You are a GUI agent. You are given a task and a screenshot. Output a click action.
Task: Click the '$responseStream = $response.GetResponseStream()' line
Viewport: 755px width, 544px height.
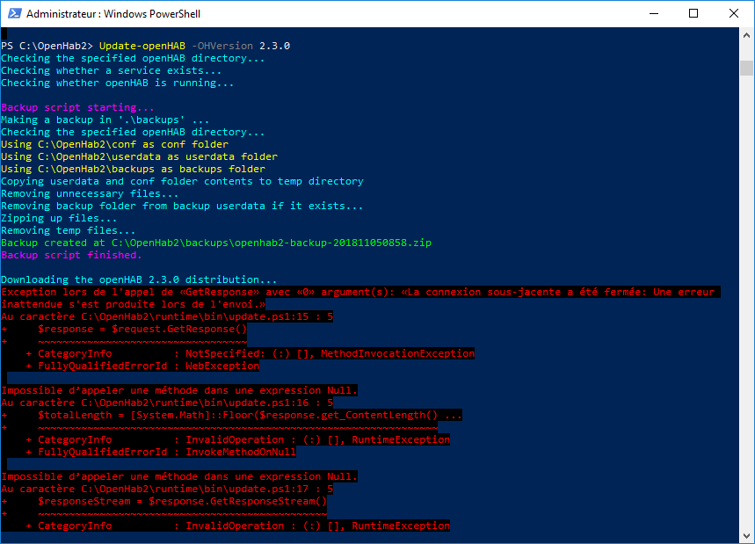pos(176,501)
